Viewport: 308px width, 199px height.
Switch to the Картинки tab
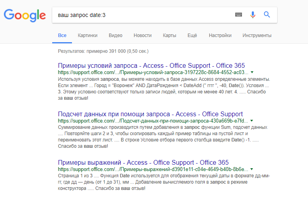88,35
